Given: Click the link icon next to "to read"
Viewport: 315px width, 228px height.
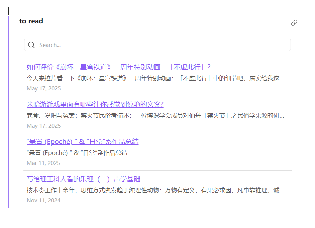Looking at the screenshot, I should click(294, 23).
